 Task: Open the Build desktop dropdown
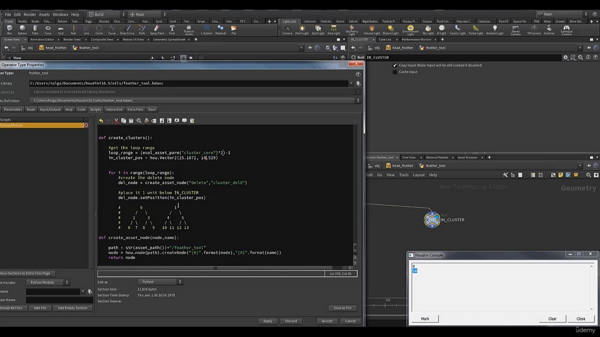107,14
